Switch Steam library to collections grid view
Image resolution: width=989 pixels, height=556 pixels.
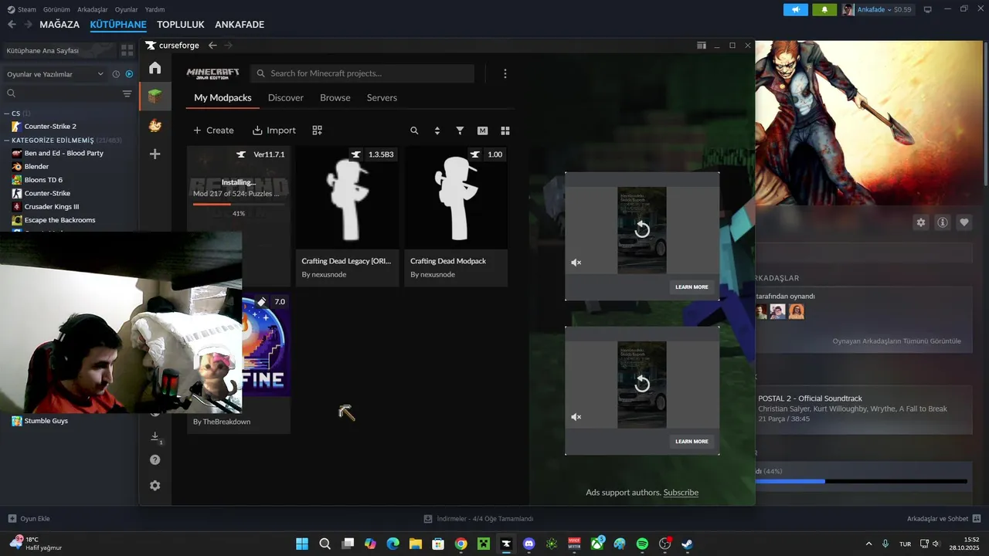[x=127, y=50]
